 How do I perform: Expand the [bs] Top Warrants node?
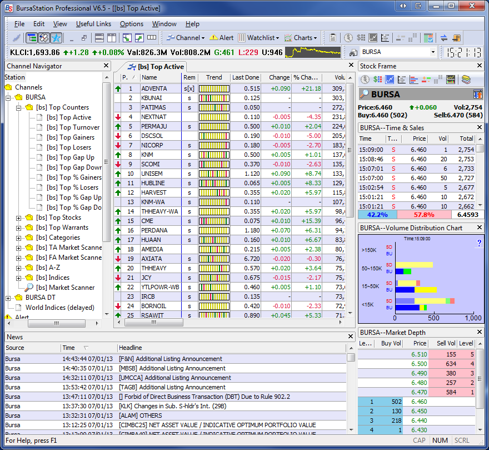19,228
